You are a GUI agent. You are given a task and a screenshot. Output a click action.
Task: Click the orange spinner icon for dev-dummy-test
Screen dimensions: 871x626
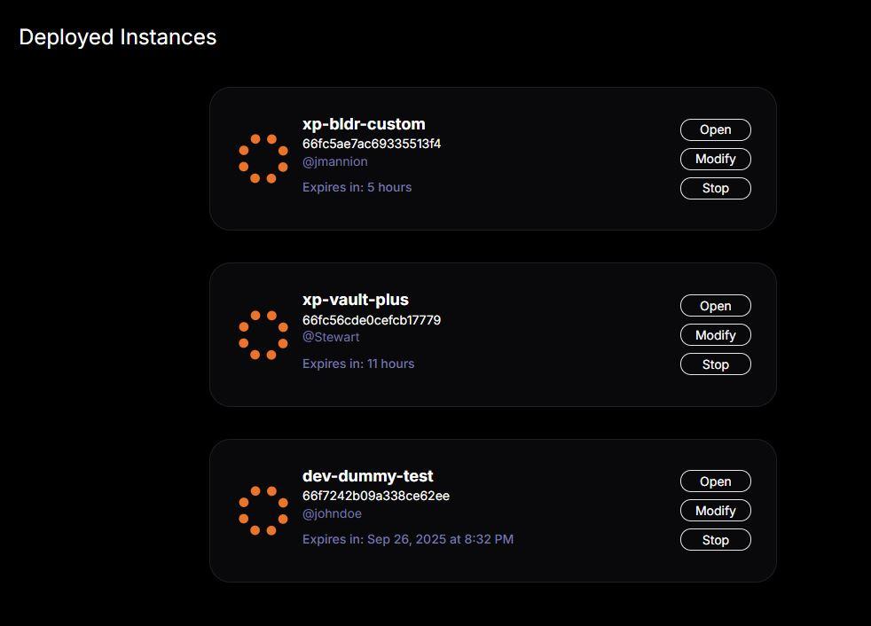pyautogui.click(x=263, y=511)
